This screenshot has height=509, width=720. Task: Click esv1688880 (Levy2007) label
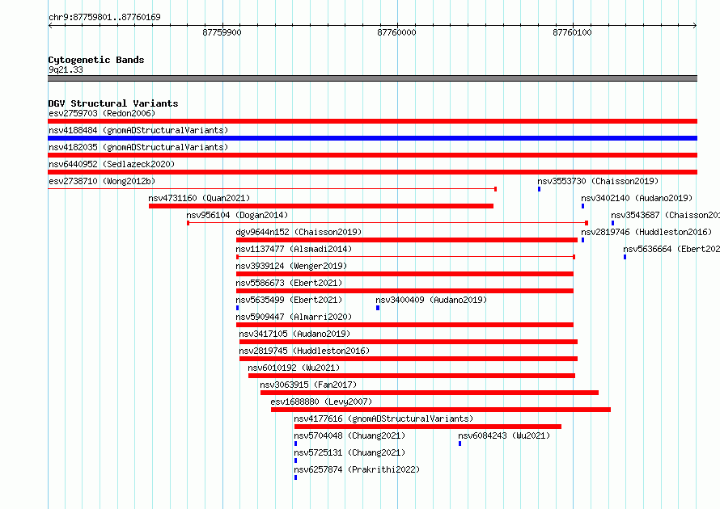pos(321,402)
